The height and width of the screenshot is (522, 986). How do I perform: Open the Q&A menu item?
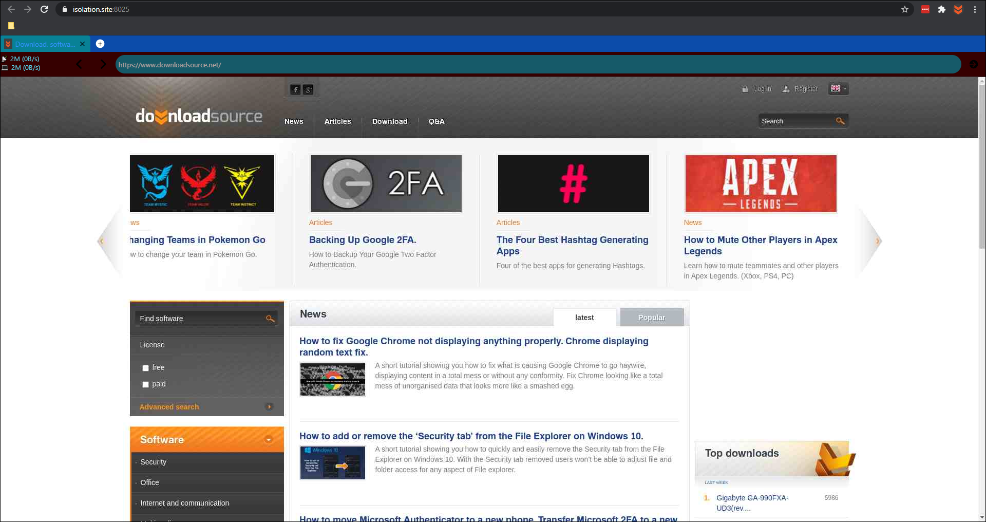point(437,121)
